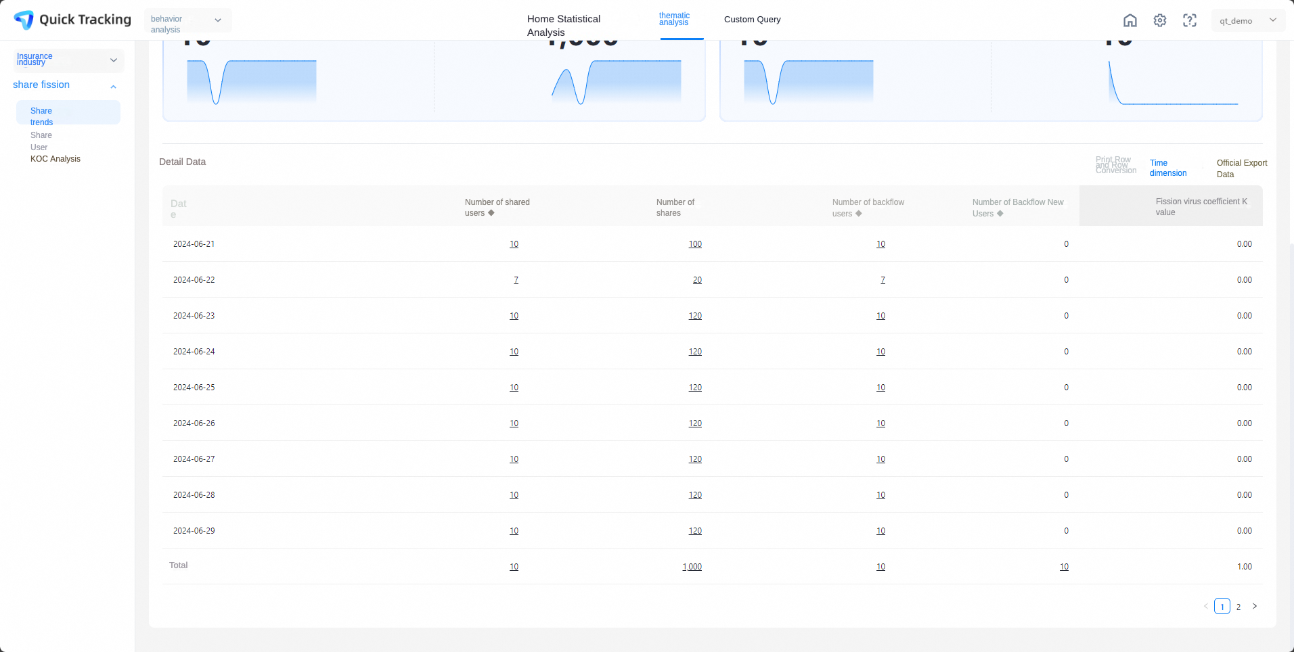
Task: Click Print Row and Row Conversion
Action: pos(1115,165)
